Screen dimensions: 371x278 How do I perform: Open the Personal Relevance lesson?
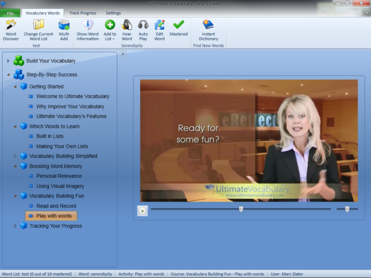point(59,176)
